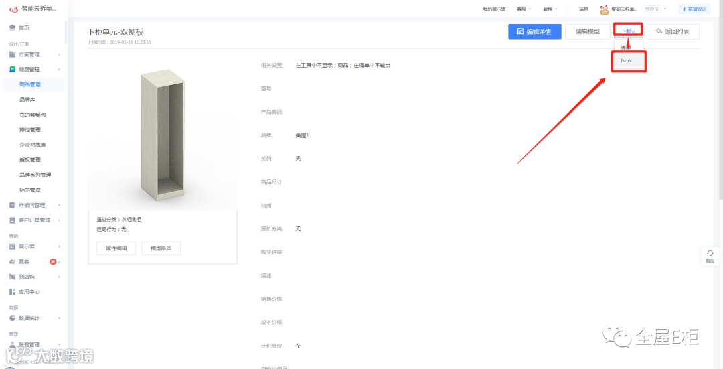Click the 到店购 icon

pyautogui.click(x=13, y=277)
